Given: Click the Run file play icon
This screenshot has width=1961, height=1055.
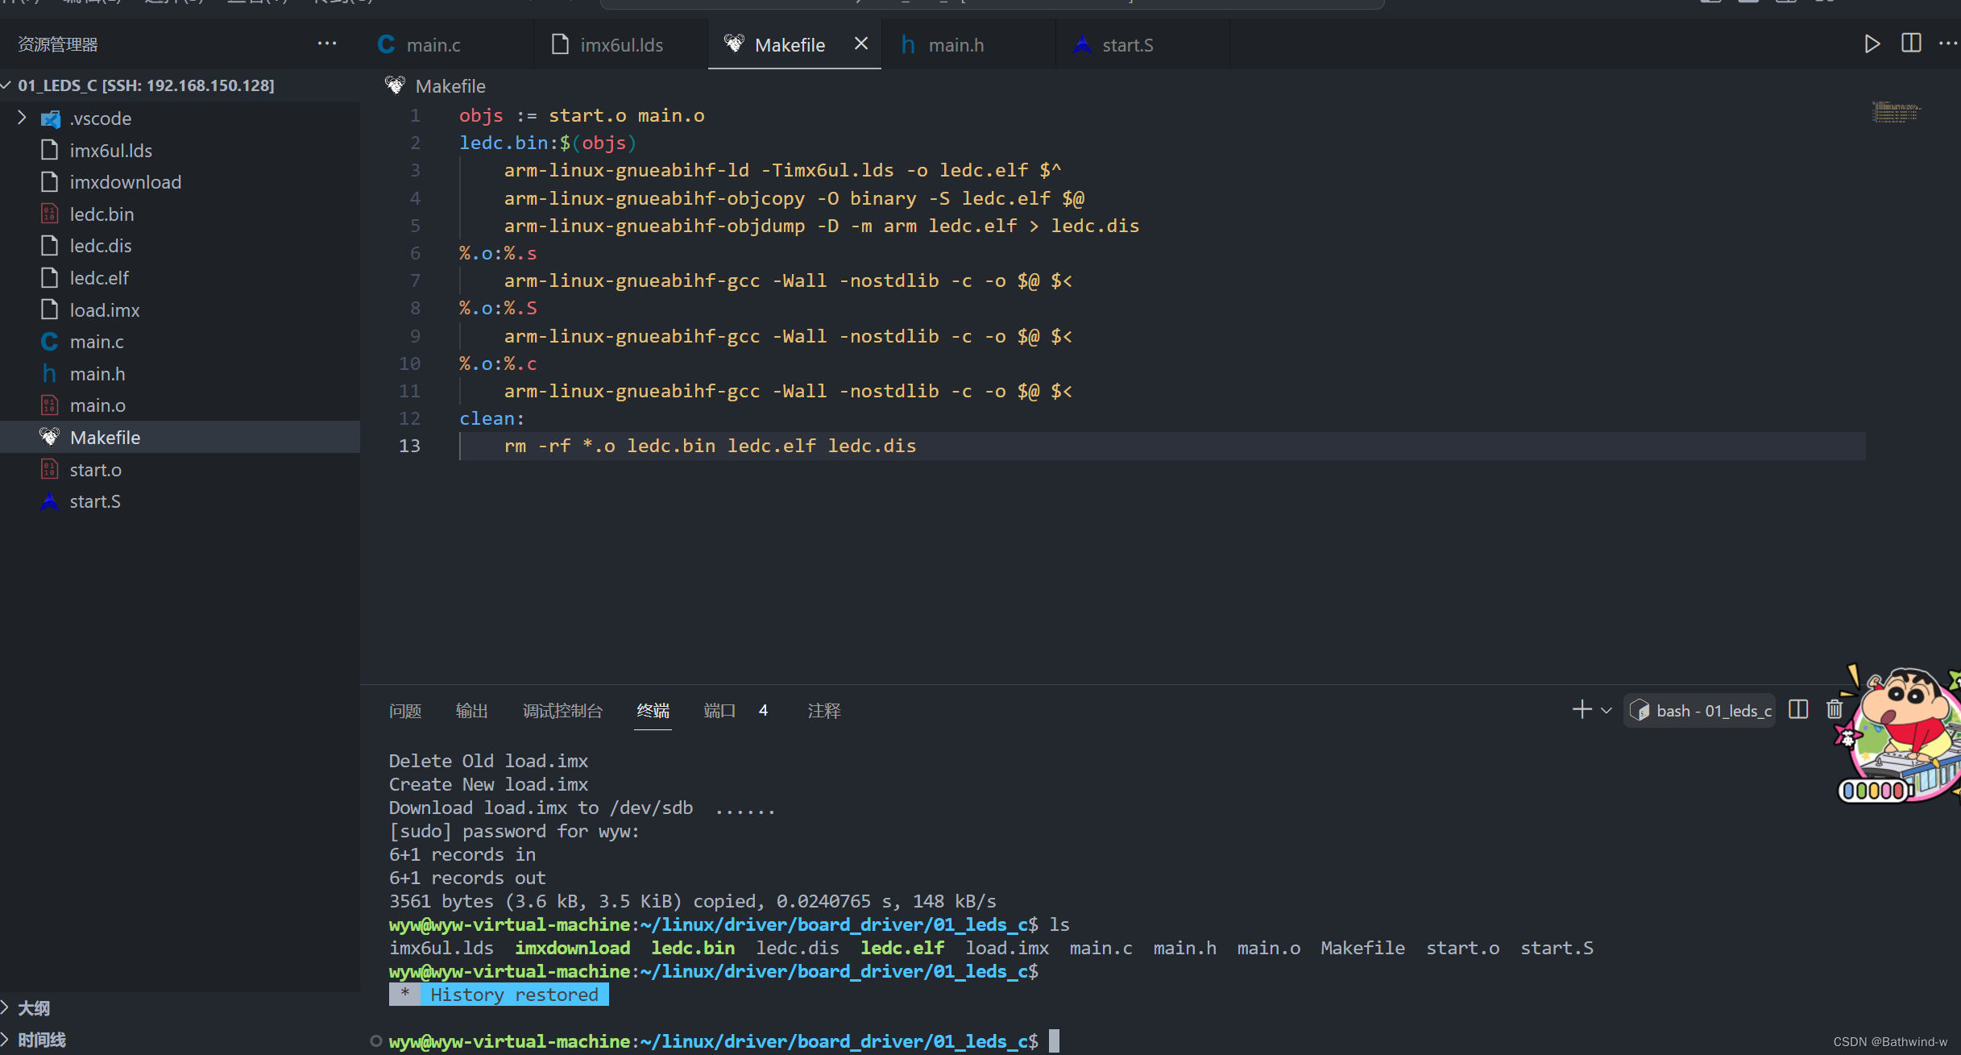Looking at the screenshot, I should click(x=1872, y=44).
